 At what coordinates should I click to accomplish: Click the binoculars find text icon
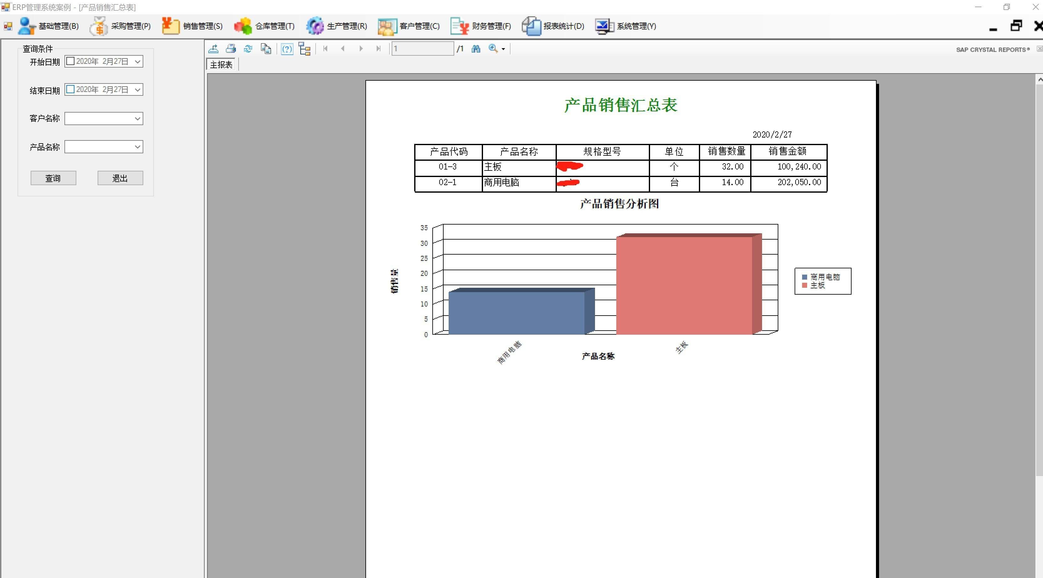476,49
